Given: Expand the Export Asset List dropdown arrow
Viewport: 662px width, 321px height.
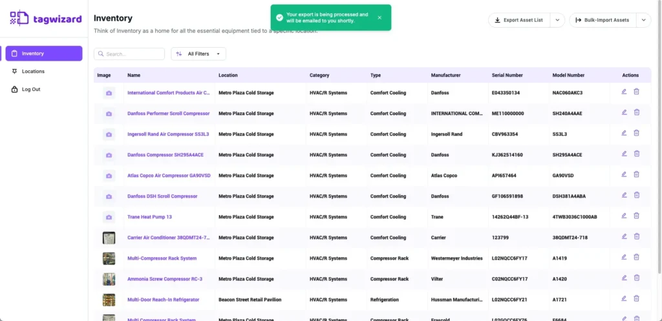Looking at the screenshot, I should tap(557, 20).
